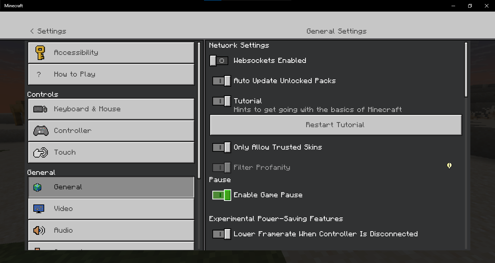Image resolution: width=495 pixels, height=263 pixels.
Task: Click the yellow info icon beside Filter Profanity
Action: click(449, 165)
